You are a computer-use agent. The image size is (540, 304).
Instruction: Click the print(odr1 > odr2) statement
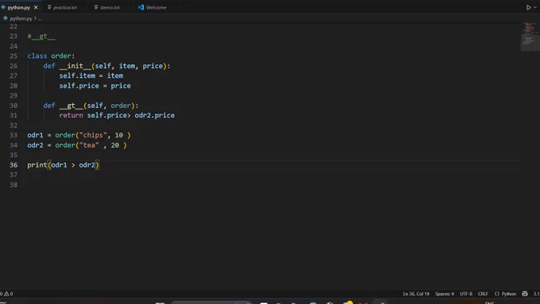pos(64,165)
